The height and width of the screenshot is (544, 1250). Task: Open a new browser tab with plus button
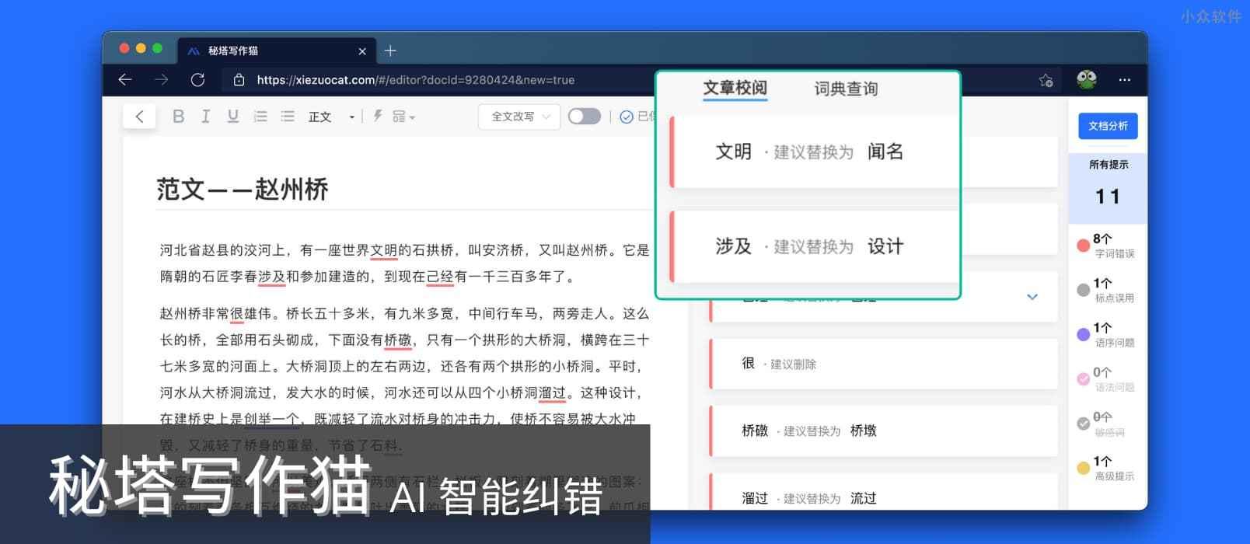(x=390, y=51)
